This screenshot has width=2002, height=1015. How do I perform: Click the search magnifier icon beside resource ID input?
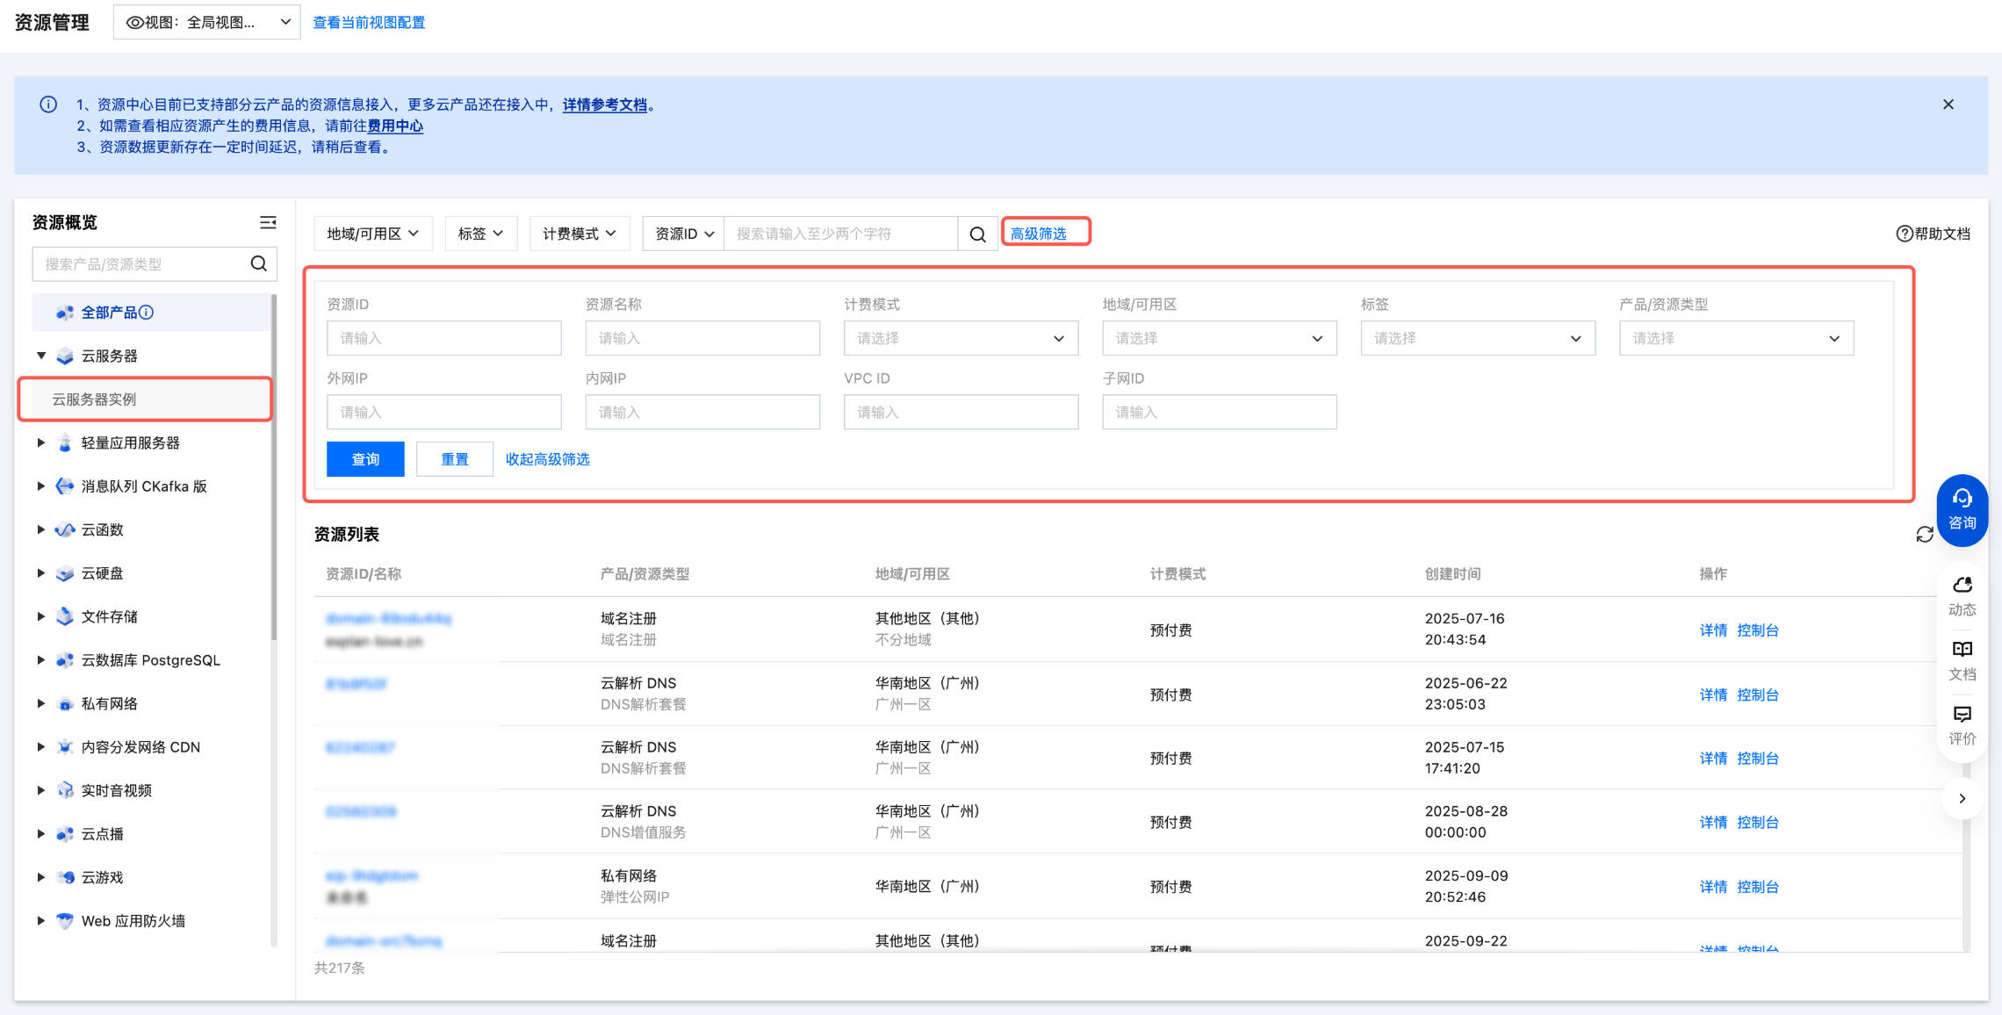click(x=977, y=234)
